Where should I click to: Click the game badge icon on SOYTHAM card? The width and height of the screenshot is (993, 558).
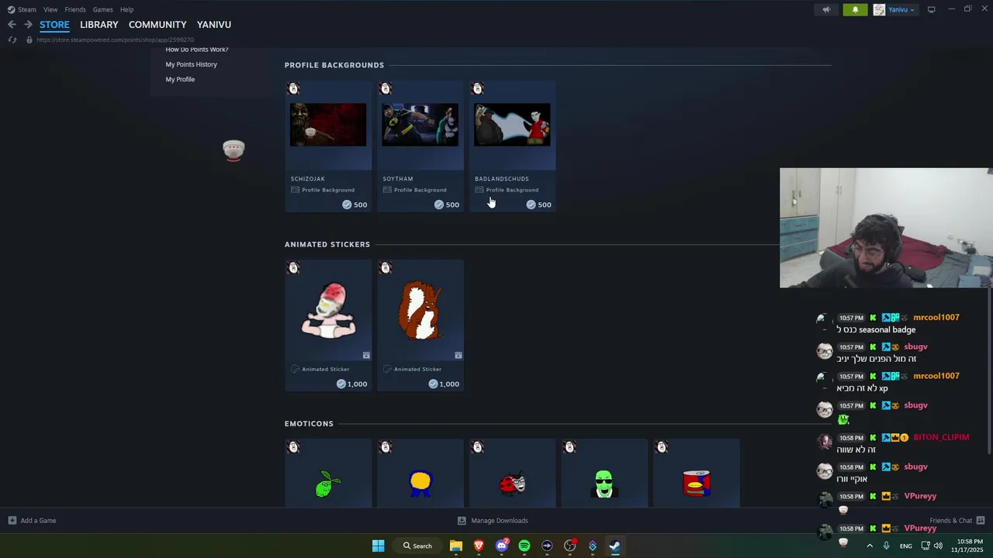[386, 88]
